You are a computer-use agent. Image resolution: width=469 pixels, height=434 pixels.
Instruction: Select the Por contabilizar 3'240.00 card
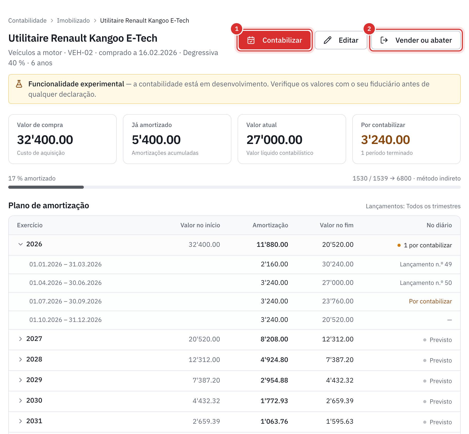[x=407, y=139]
